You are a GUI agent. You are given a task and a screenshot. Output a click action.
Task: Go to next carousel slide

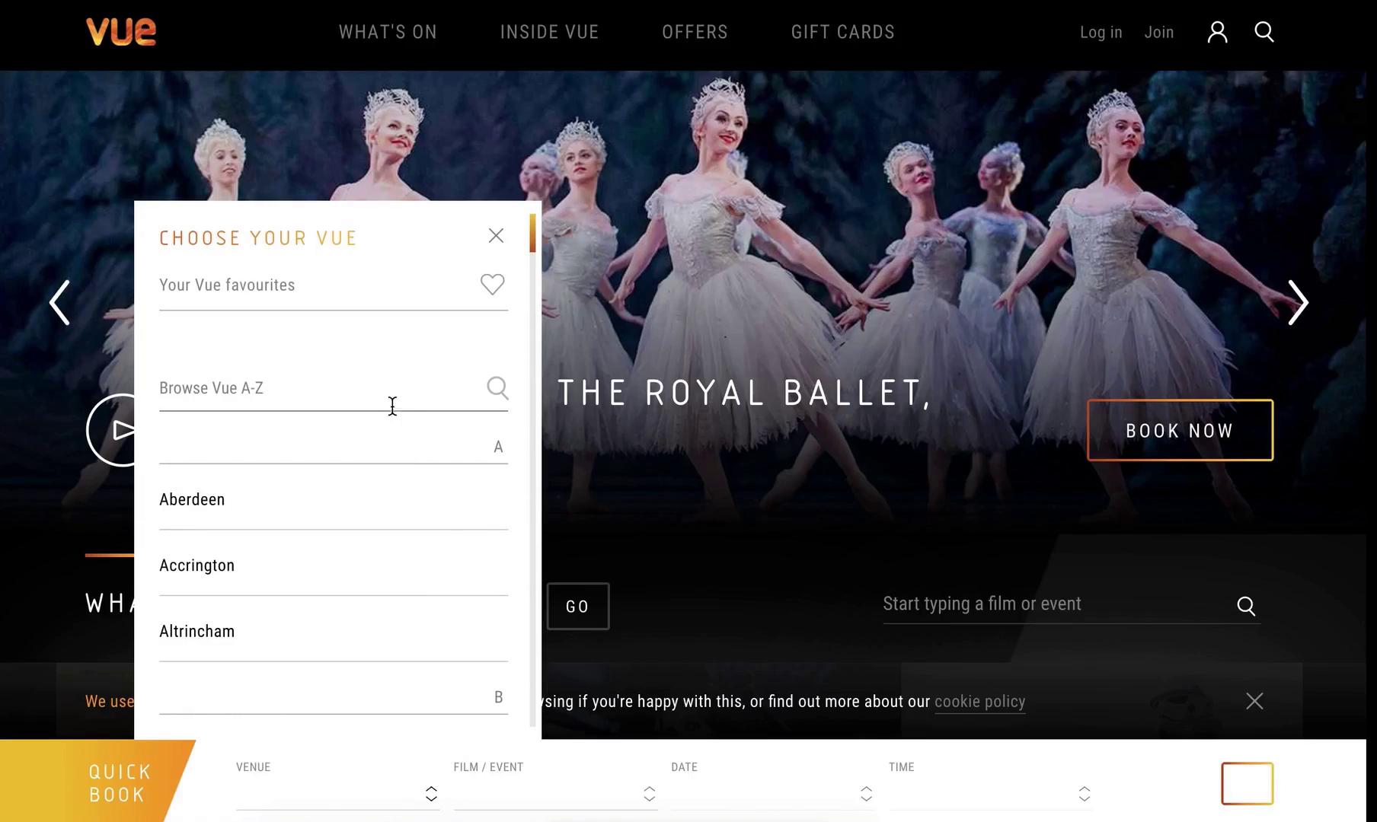click(x=1298, y=303)
